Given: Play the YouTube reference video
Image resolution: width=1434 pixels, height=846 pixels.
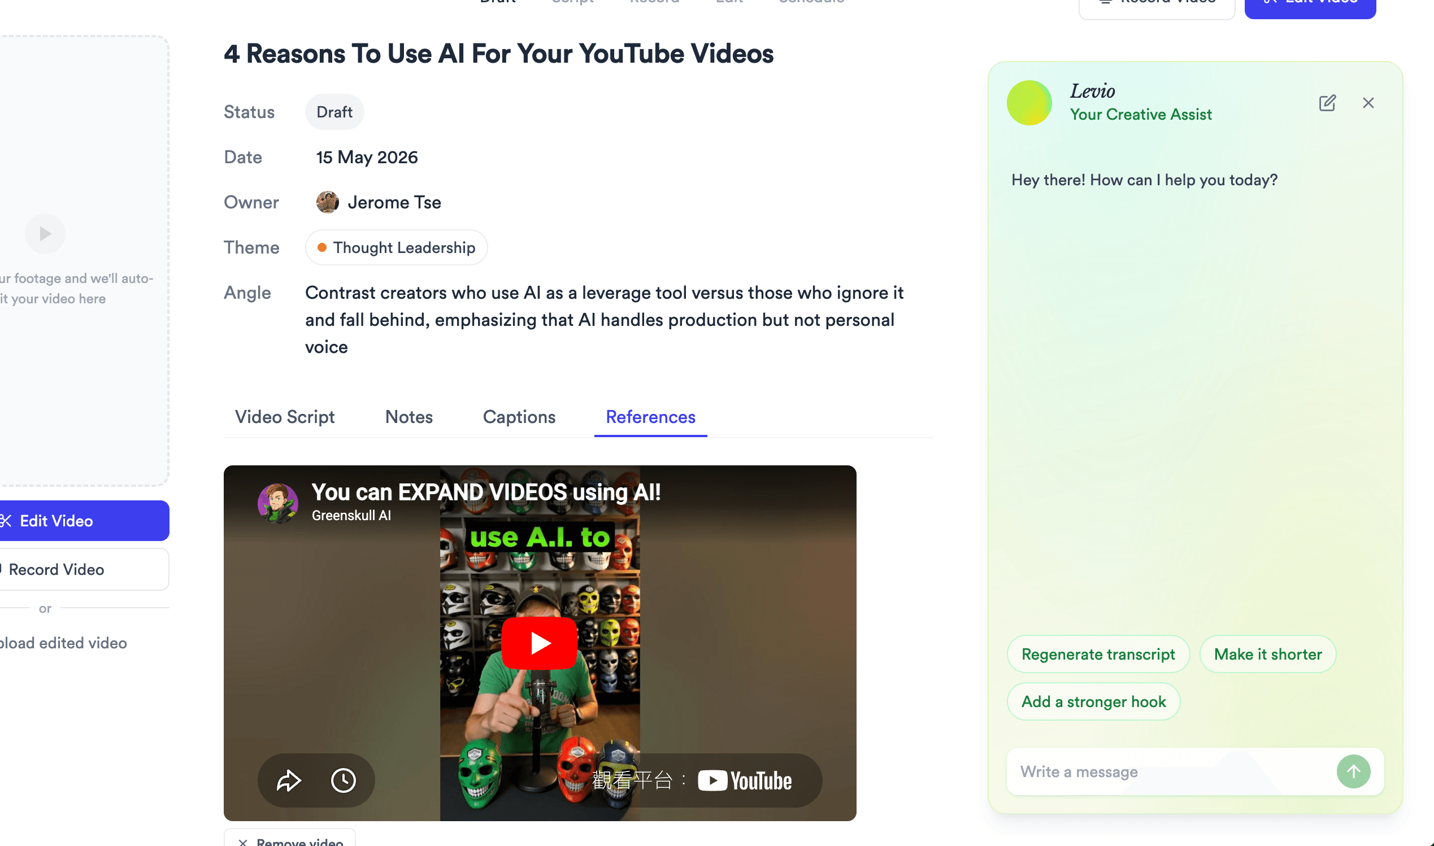Looking at the screenshot, I should coord(540,643).
